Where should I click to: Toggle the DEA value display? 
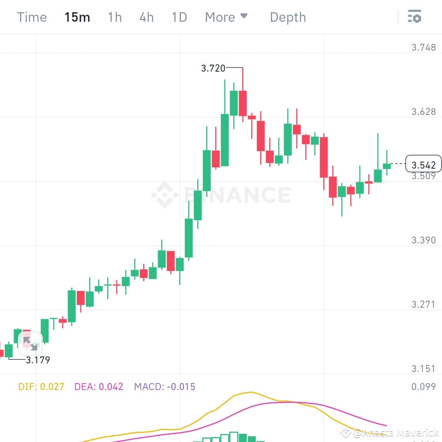[x=99, y=386]
